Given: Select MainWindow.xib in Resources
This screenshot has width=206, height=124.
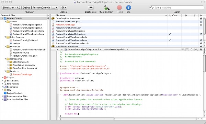Looking at the screenshot, I should [21, 53].
